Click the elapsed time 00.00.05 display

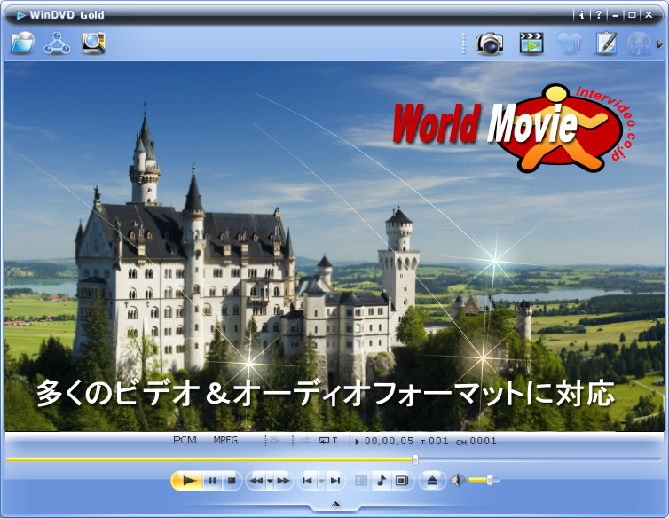(389, 441)
